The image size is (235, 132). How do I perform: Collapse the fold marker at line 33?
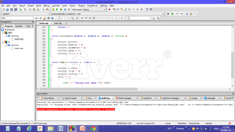coord(51,65)
